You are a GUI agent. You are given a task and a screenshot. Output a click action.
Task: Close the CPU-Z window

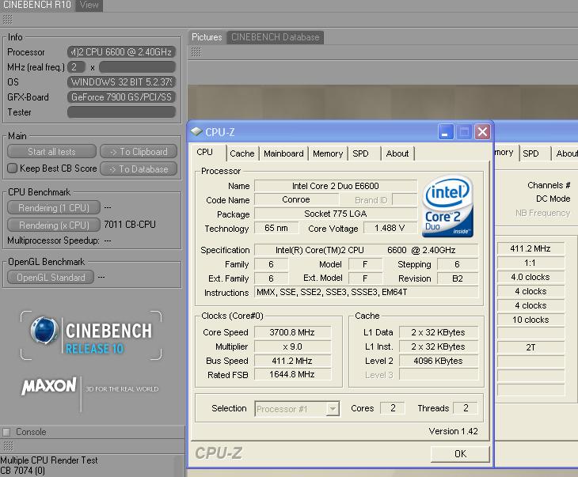pos(482,132)
